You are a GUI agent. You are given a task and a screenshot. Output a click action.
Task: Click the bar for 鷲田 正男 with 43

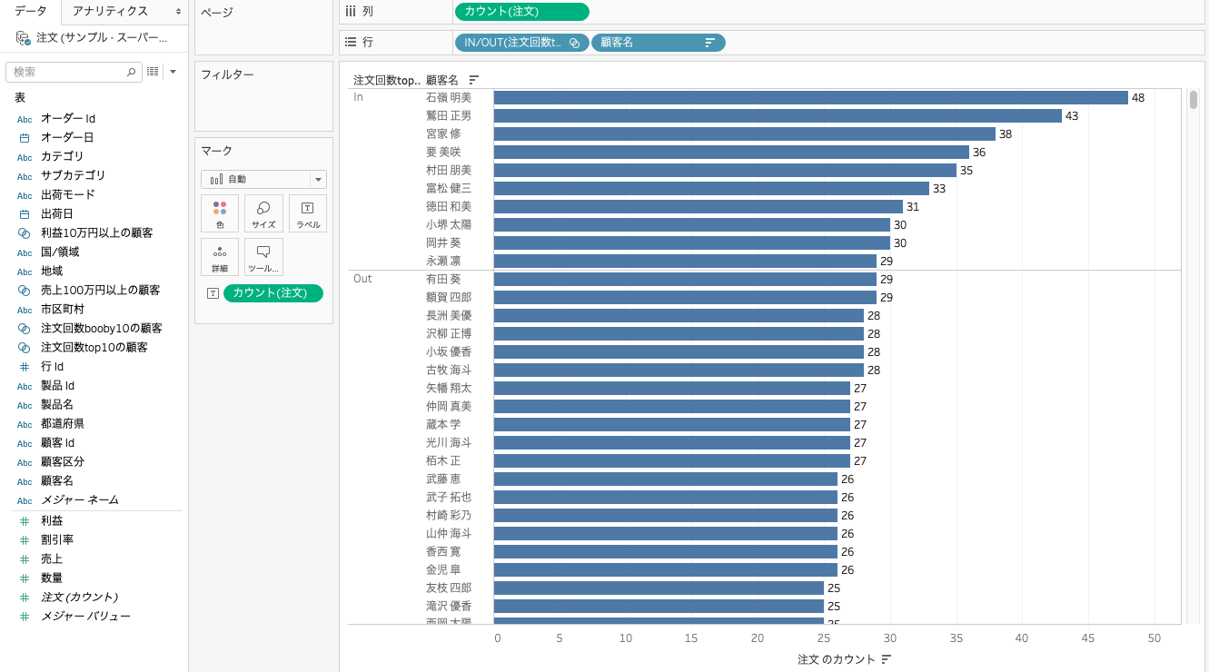[x=778, y=115]
